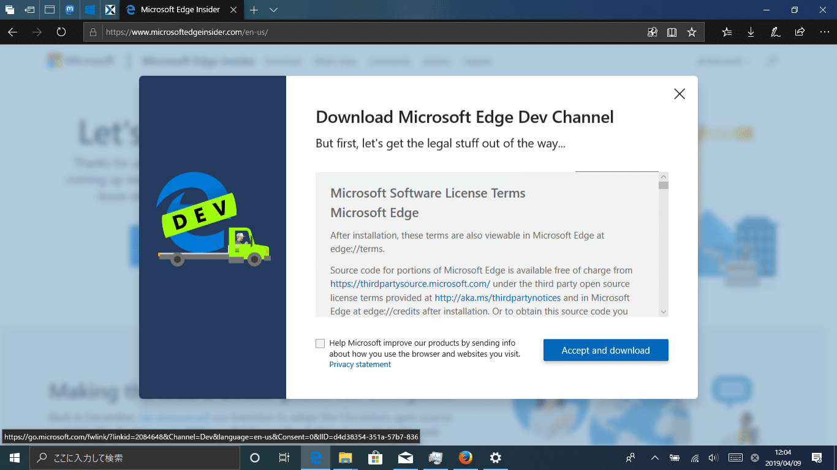
Task: Click the Add notes pen icon
Action: tap(776, 32)
